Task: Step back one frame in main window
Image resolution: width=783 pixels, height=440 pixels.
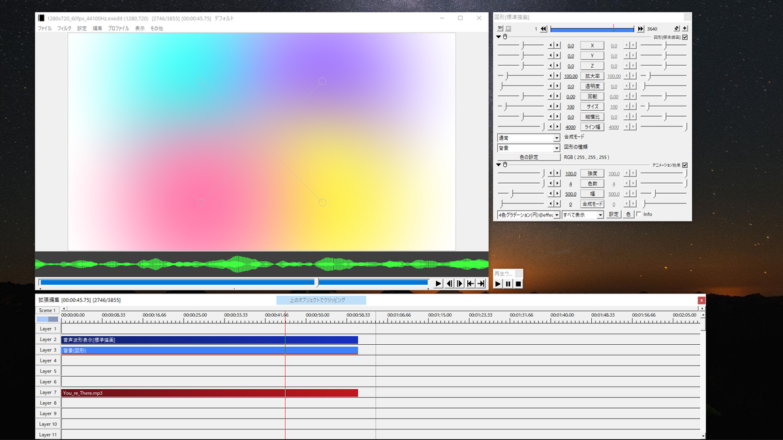Action: [449, 283]
